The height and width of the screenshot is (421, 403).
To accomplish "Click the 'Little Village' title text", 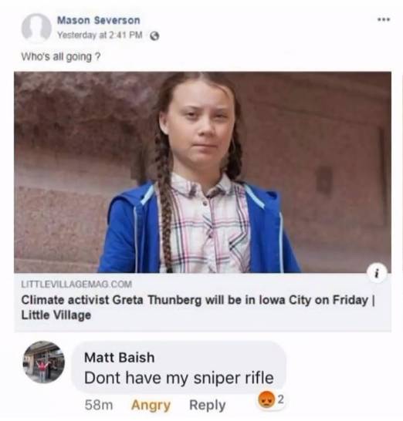I will click(56, 315).
